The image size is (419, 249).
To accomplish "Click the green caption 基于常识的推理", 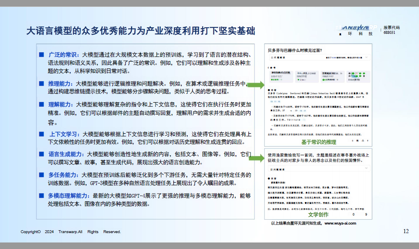I will click(319, 142).
